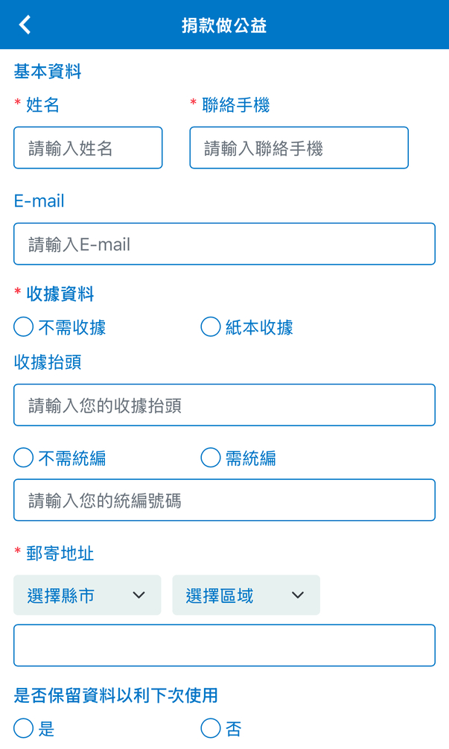Viewport: 449px width, 749px height.
Task: Focus the 請輸入您的收據抬頭 field
Action: tap(224, 405)
